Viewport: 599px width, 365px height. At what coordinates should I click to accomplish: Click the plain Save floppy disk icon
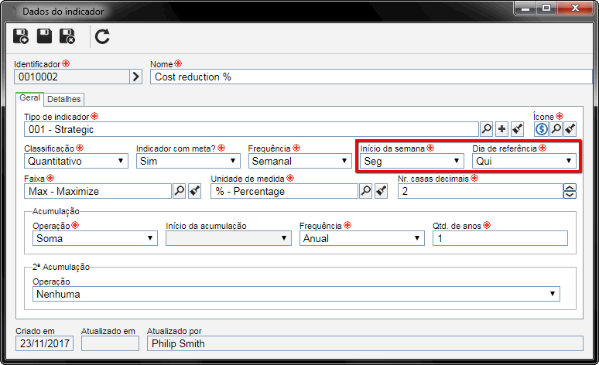(x=44, y=36)
